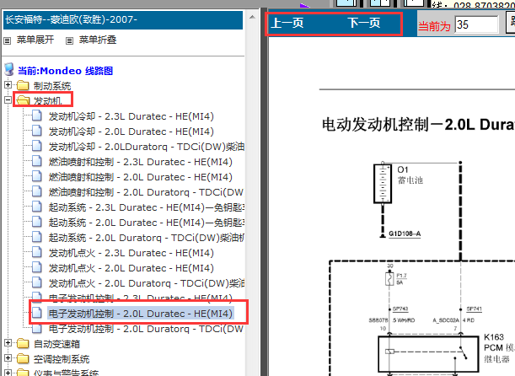Expand the 自动变速箱 tree node
This screenshot has width=515, height=376.
click(x=8, y=343)
